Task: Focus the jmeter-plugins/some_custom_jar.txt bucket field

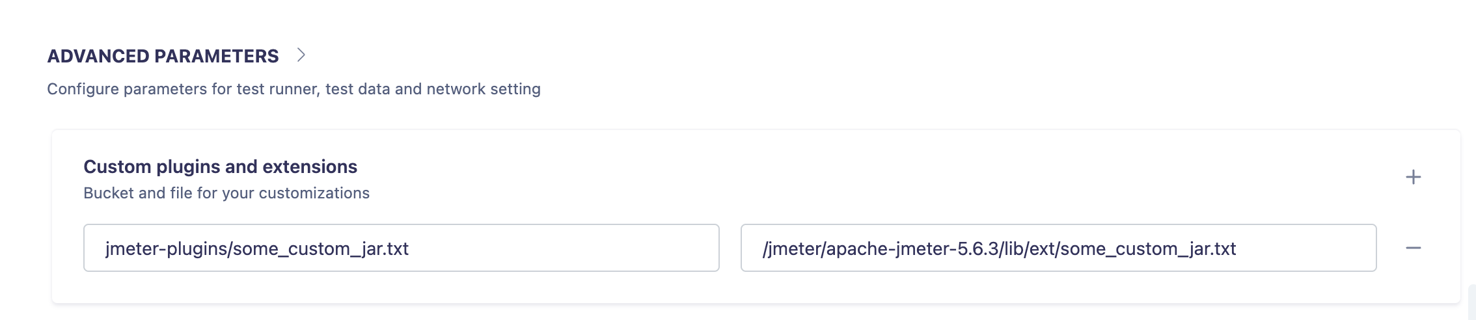Action: coord(401,248)
